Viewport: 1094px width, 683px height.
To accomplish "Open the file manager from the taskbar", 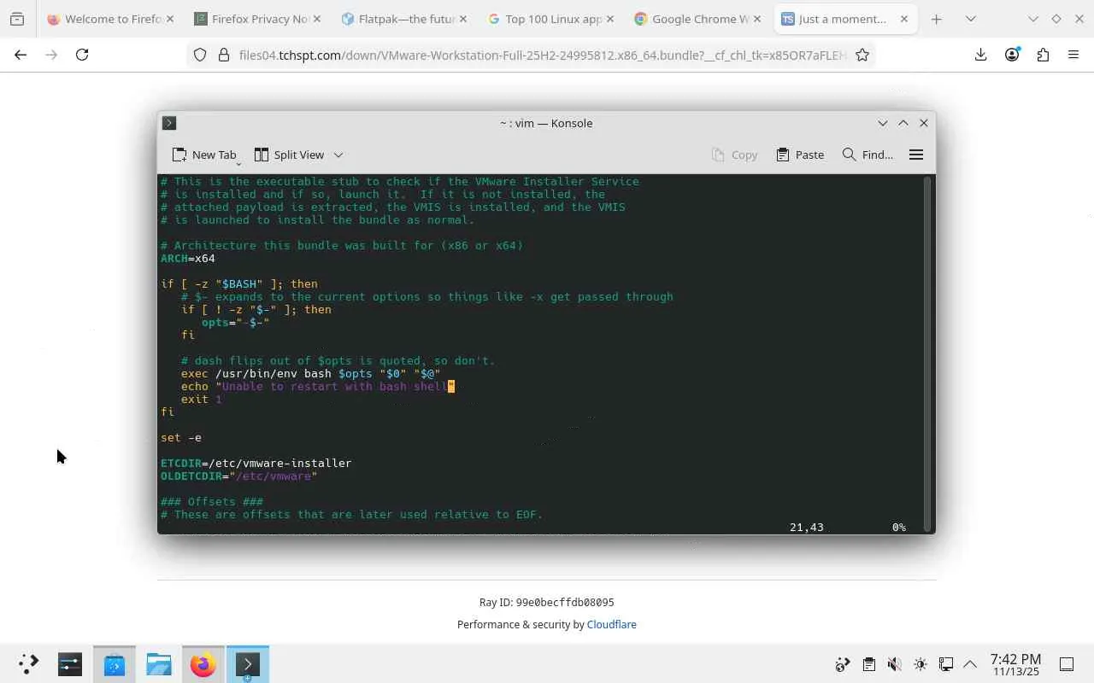I will (x=159, y=664).
